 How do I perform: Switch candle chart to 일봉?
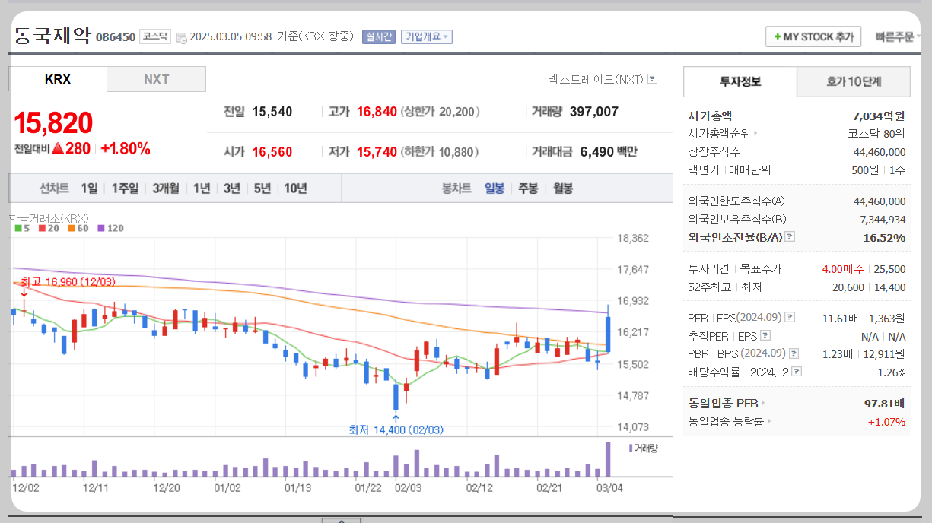point(495,189)
